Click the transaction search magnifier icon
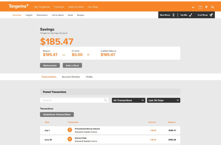221x145 pixels. tap(105, 100)
